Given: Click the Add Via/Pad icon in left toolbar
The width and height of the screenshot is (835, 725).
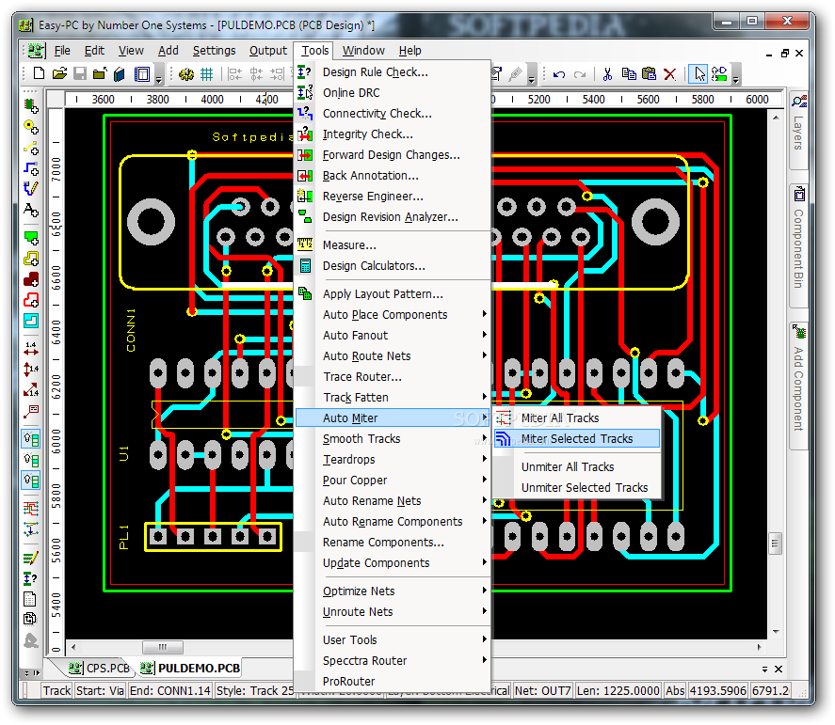Looking at the screenshot, I should [31, 127].
